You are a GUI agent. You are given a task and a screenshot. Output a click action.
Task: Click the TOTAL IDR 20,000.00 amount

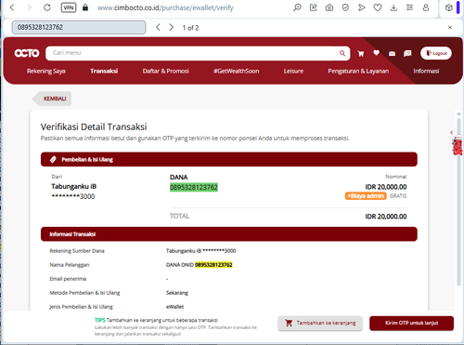point(386,217)
